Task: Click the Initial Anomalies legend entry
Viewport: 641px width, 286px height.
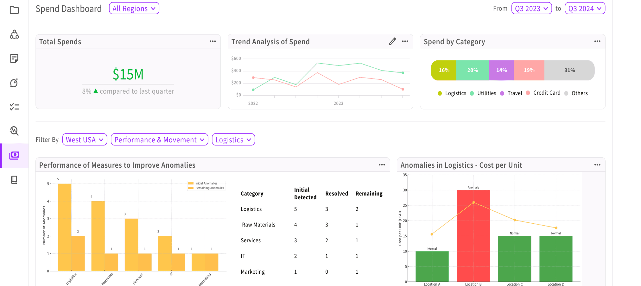Action: (x=203, y=183)
